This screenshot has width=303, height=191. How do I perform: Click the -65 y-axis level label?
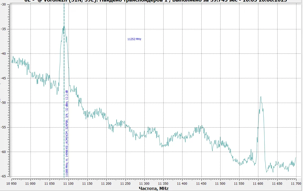4,176
